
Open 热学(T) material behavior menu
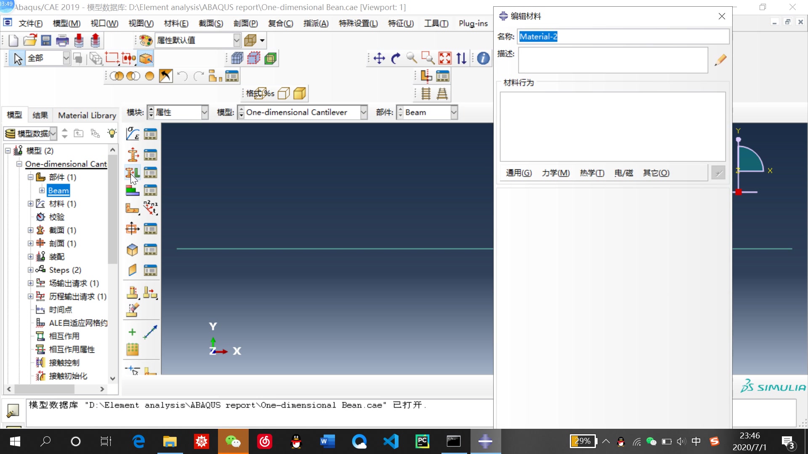592,173
